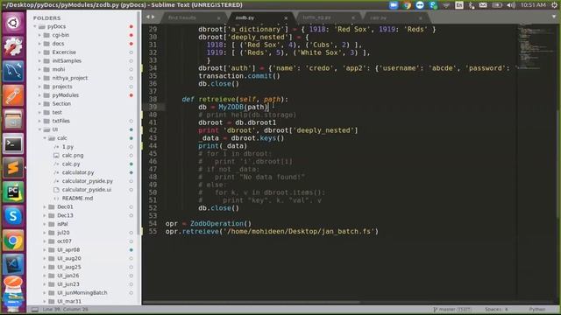
Task: Open the Files manager dock icon
Action: [13, 119]
